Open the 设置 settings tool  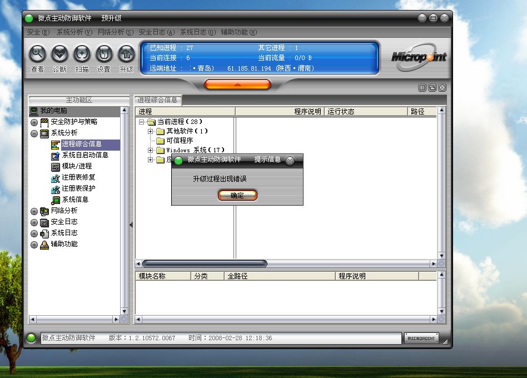point(104,54)
